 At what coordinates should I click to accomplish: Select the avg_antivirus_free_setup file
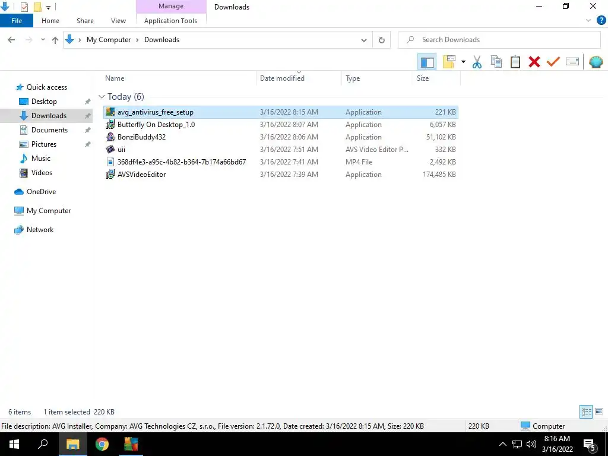[281, 112]
